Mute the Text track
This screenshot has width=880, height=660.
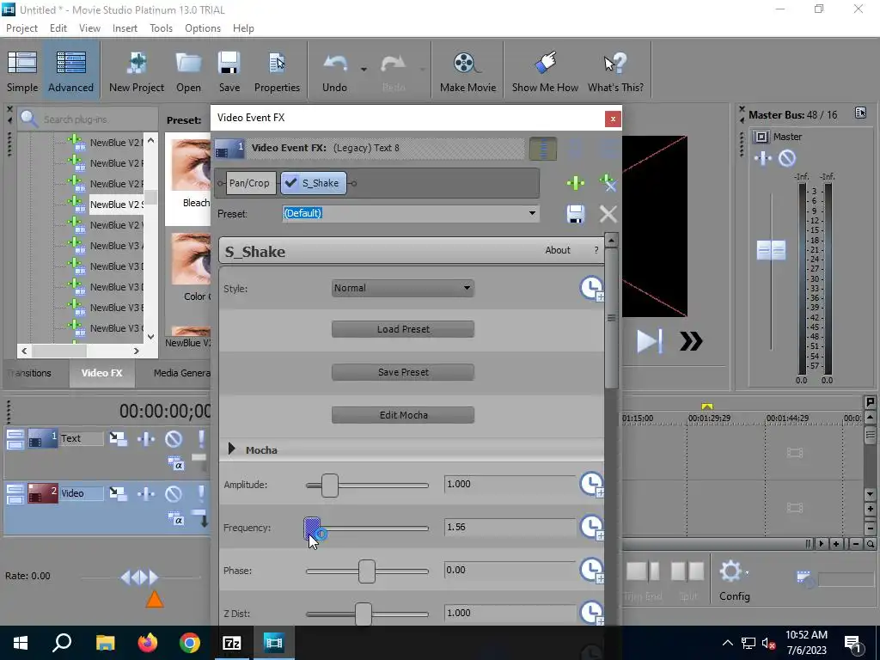(x=174, y=439)
